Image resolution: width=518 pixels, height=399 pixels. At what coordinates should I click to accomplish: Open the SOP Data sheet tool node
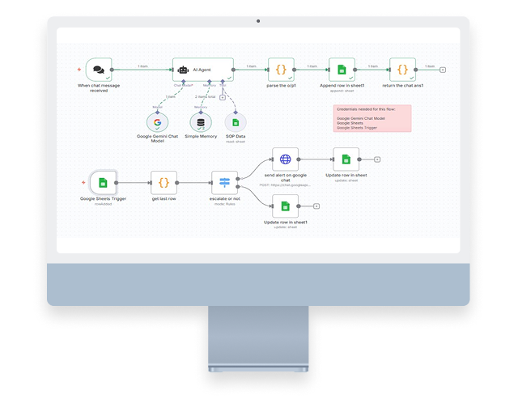pyautogui.click(x=236, y=122)
